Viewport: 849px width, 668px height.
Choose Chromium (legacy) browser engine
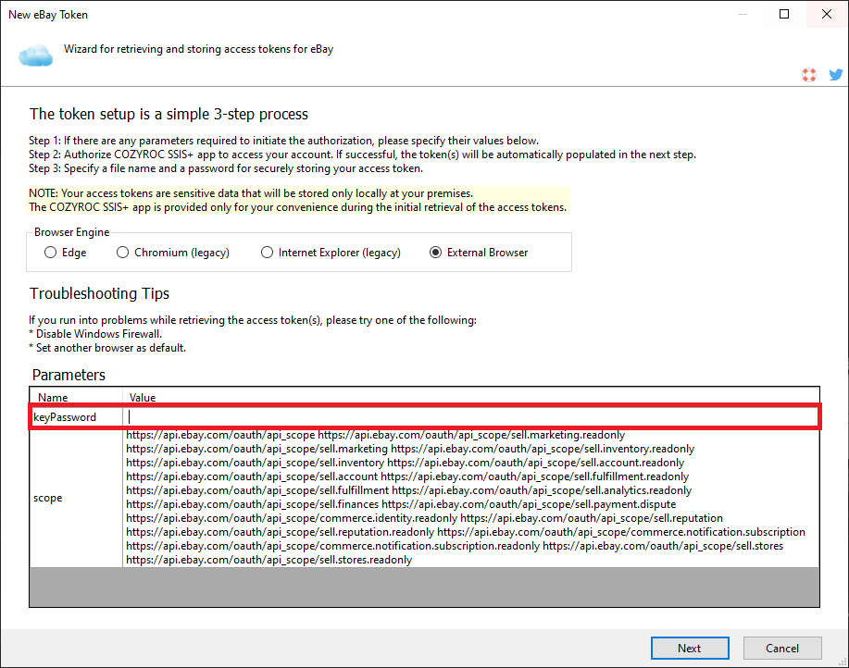coord(123,252)
